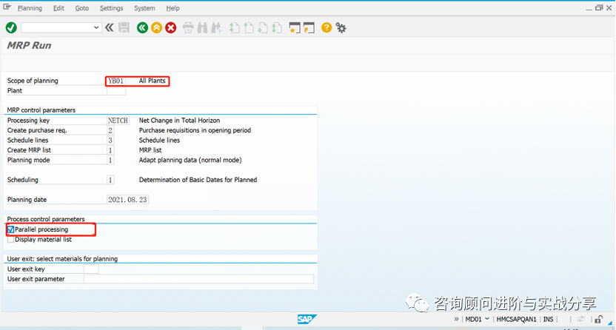
Task: Click the Find binoculars icon
Action: point(202,28)
